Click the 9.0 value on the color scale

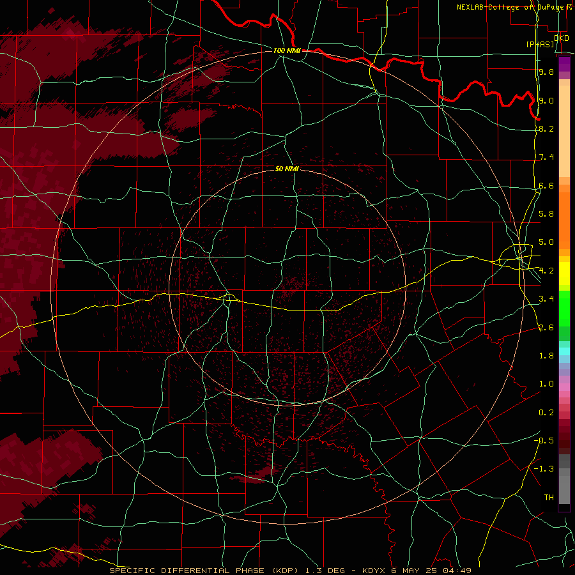point(546,100)
